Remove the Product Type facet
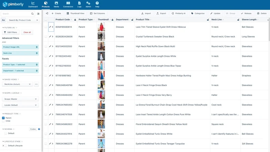270x152 pixels. (37, 65)
